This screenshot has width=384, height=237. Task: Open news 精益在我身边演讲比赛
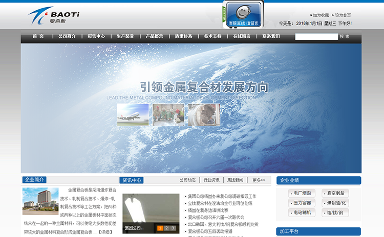click(208, 210)
